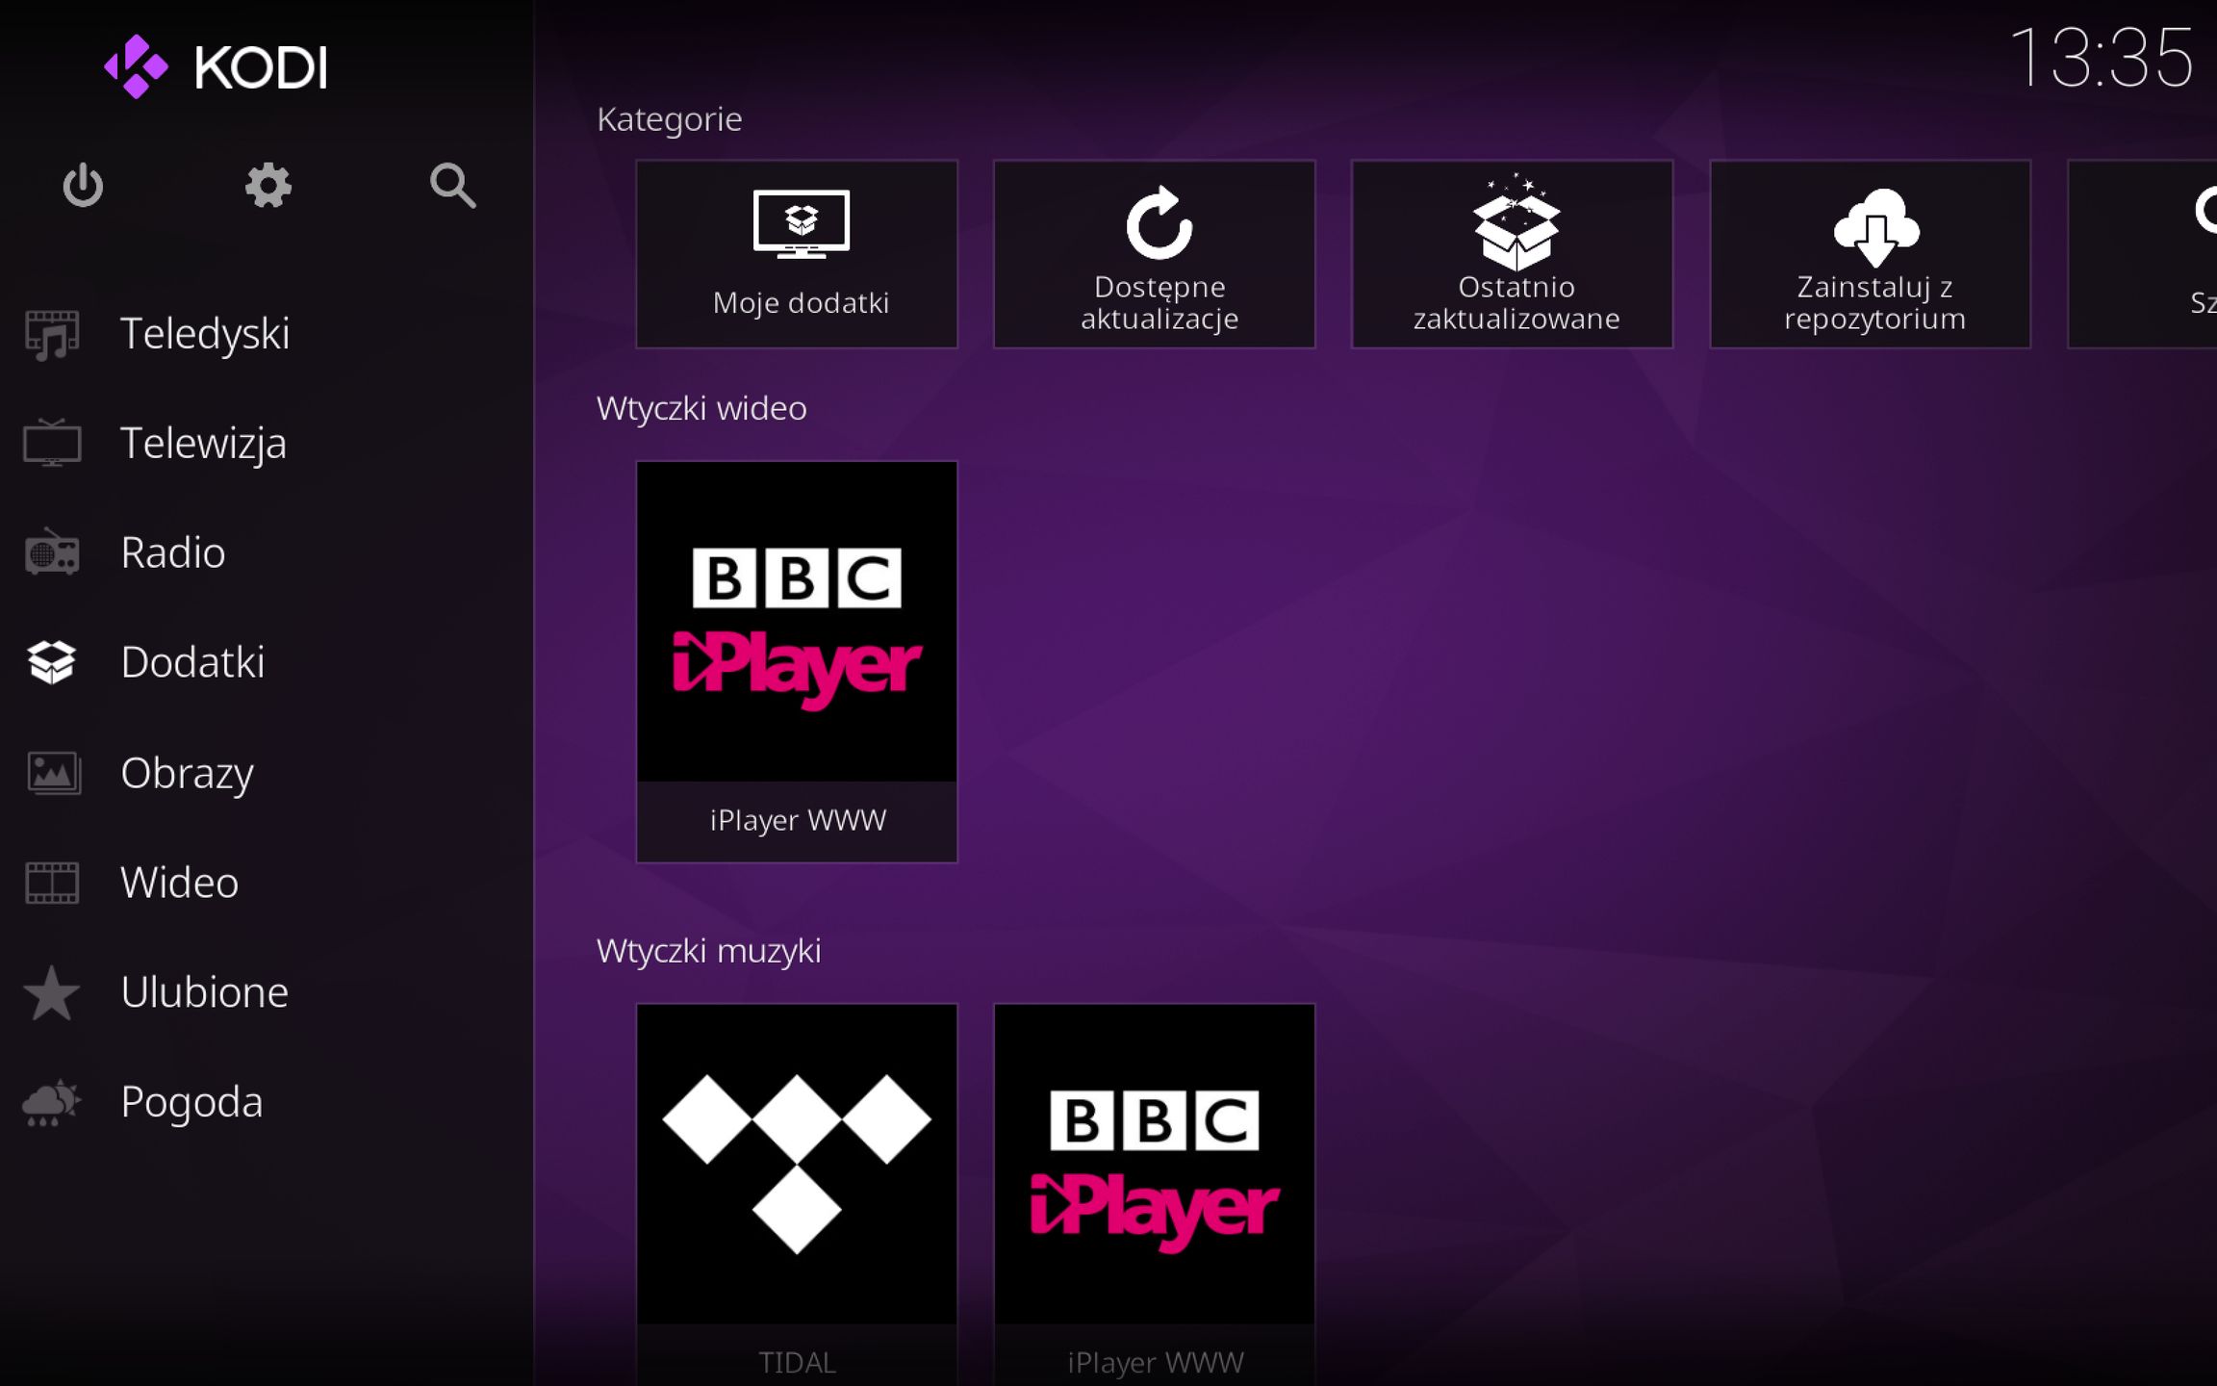Click the Radio icon in sidebar
Image resolution: width=2217 pixels, height=1386 pixels.
coord(52,552)
